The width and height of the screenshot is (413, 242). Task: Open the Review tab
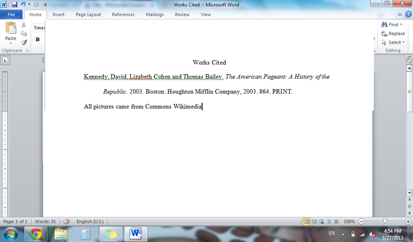[x=182, y=14]
